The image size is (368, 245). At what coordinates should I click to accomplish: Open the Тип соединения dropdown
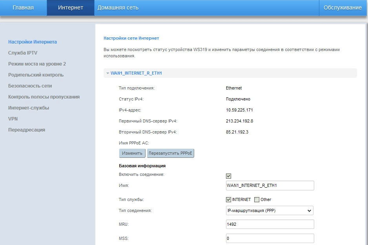coord(270,211)
